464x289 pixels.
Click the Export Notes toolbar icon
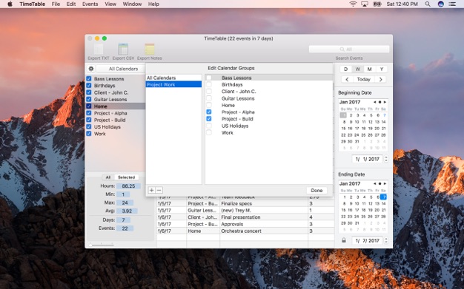150,50
